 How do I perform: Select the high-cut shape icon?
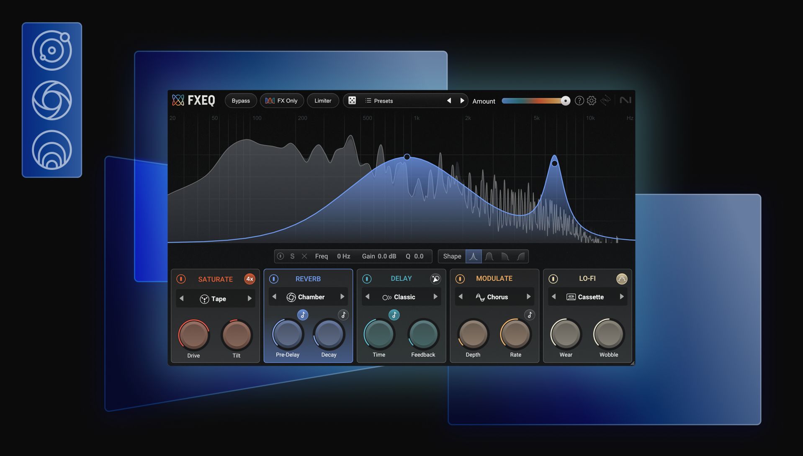pyautogui.click(x=505, y=256)
